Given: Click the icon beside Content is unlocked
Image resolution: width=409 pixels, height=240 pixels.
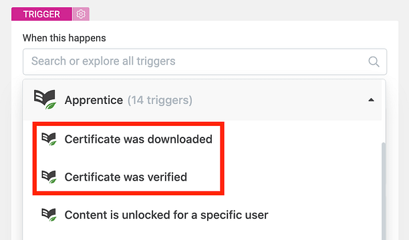Looking at the screenshot, I should click(x=49, y=215).
